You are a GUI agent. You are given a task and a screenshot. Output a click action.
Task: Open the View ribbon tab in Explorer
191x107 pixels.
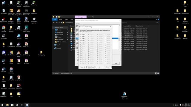(72, 19)
